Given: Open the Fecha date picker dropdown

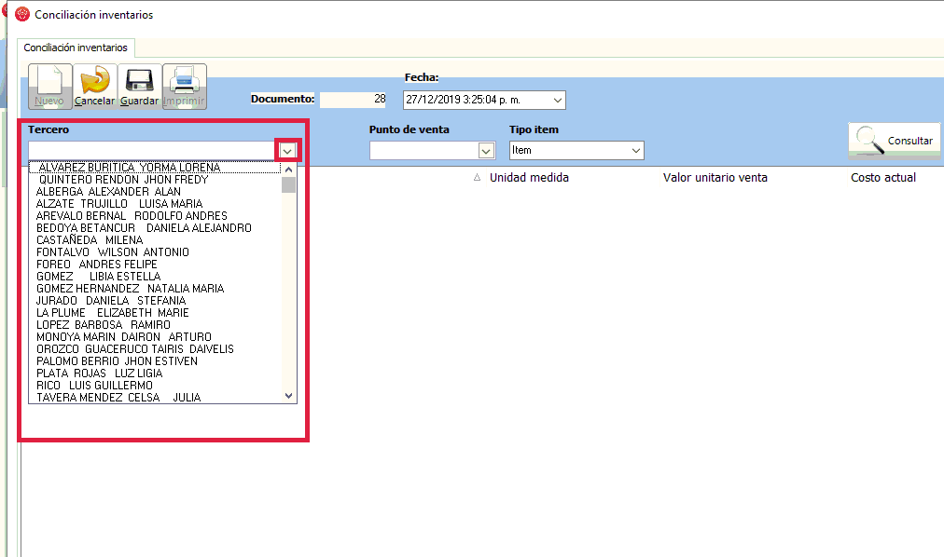Looking at the screenshot, I should (557, 100).
